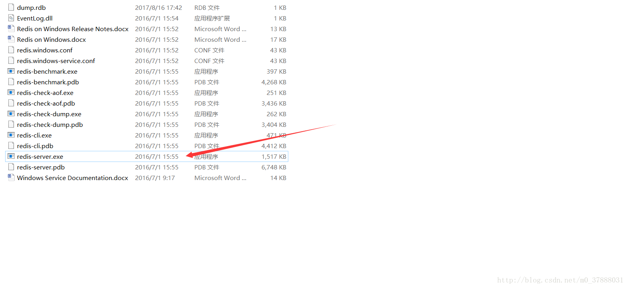Click the redis-benchmark.pdb file icon

[x=11, y=82]
